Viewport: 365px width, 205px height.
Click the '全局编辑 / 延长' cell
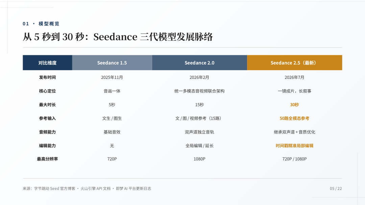(199, 146)
